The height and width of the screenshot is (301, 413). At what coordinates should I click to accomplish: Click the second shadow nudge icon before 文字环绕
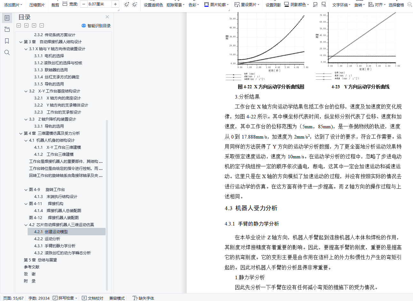pos(324,4)
